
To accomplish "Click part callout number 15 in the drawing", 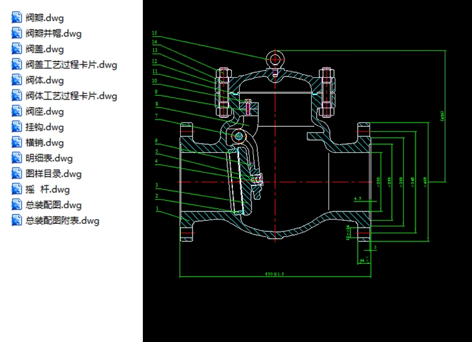I will pyautogui.click(x=155, y=33).
